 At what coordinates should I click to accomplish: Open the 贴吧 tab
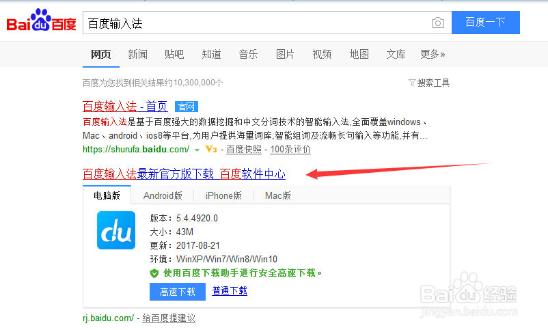tap(174, 54)
